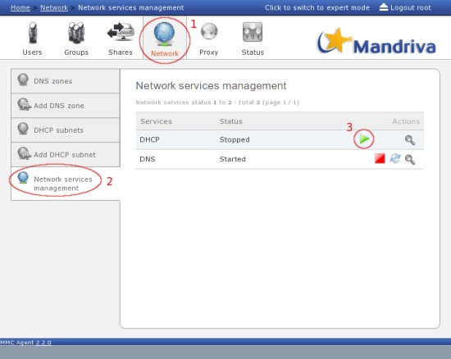Click the MMC Agent 2.2.0 footer text

point(25,343)
